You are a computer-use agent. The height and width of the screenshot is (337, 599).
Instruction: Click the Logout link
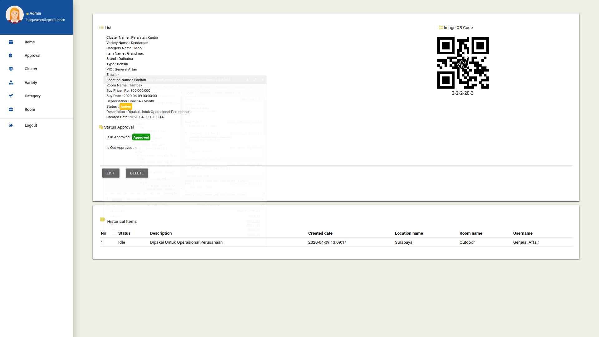point(31,125)
